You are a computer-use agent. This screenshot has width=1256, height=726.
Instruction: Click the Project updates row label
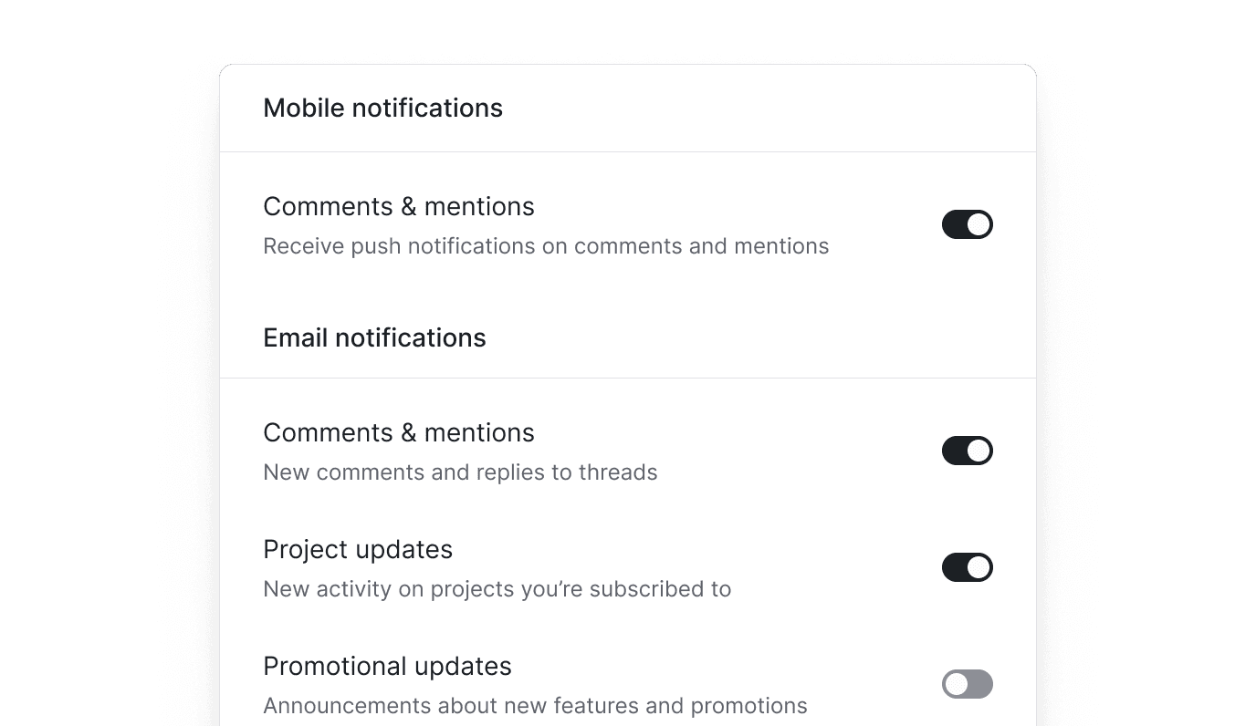click(358, 549)
